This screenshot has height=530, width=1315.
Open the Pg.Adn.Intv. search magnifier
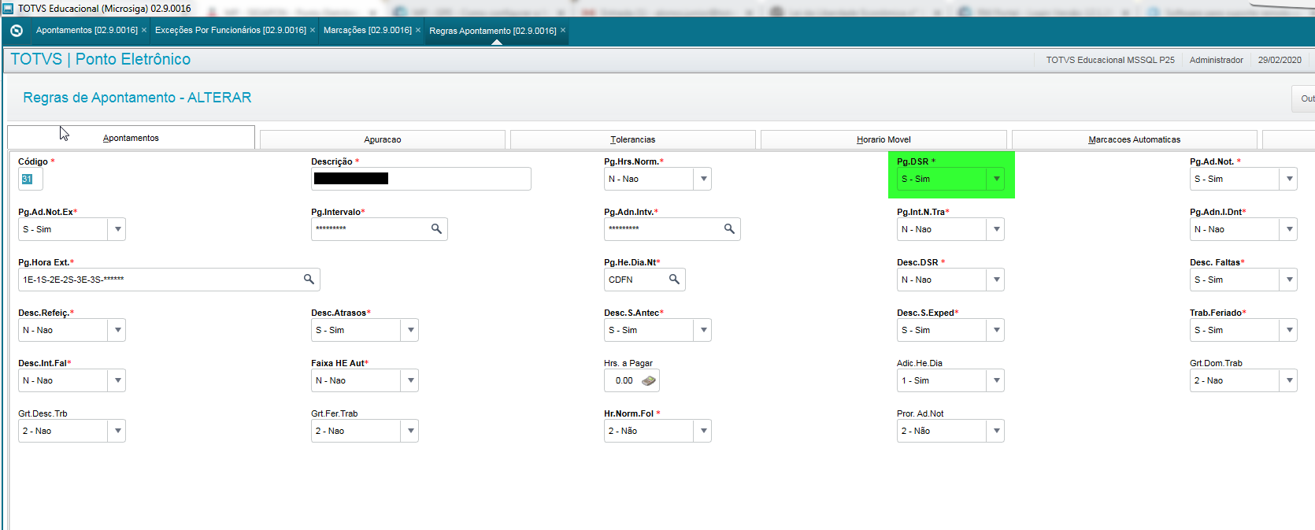tap(729, 228)
